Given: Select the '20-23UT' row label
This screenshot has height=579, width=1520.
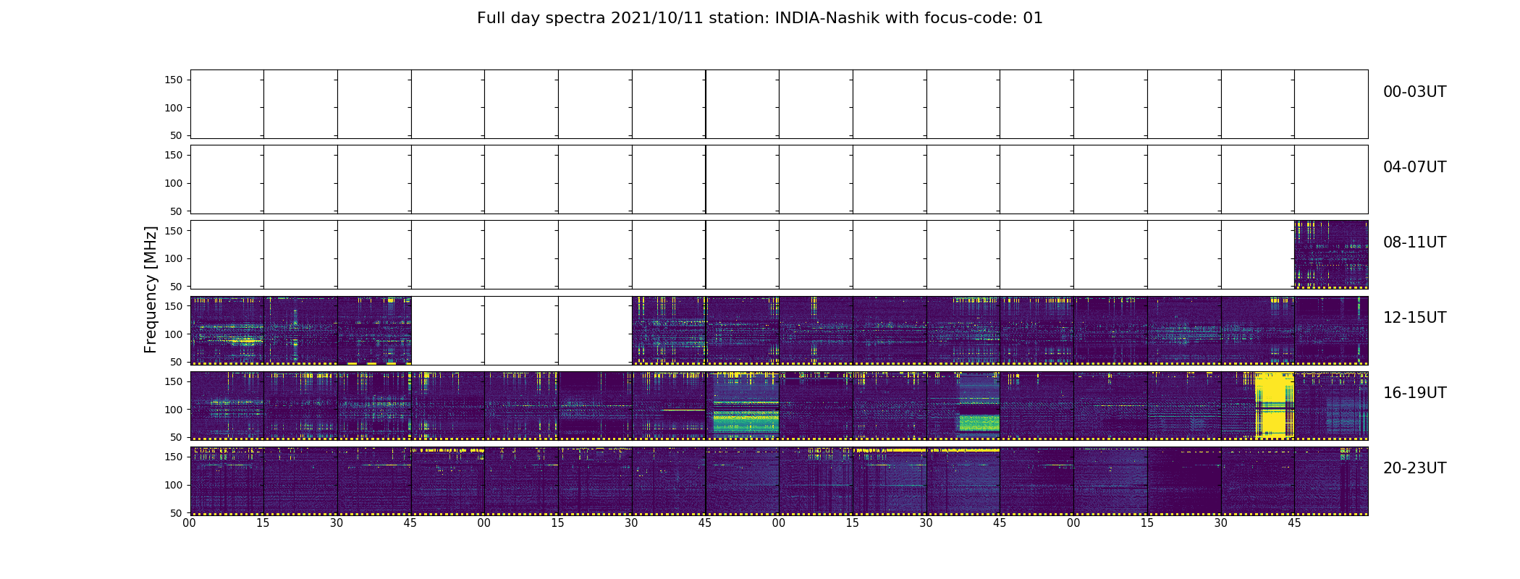Looking at the screenshot, I should (x=1414, y=468).
